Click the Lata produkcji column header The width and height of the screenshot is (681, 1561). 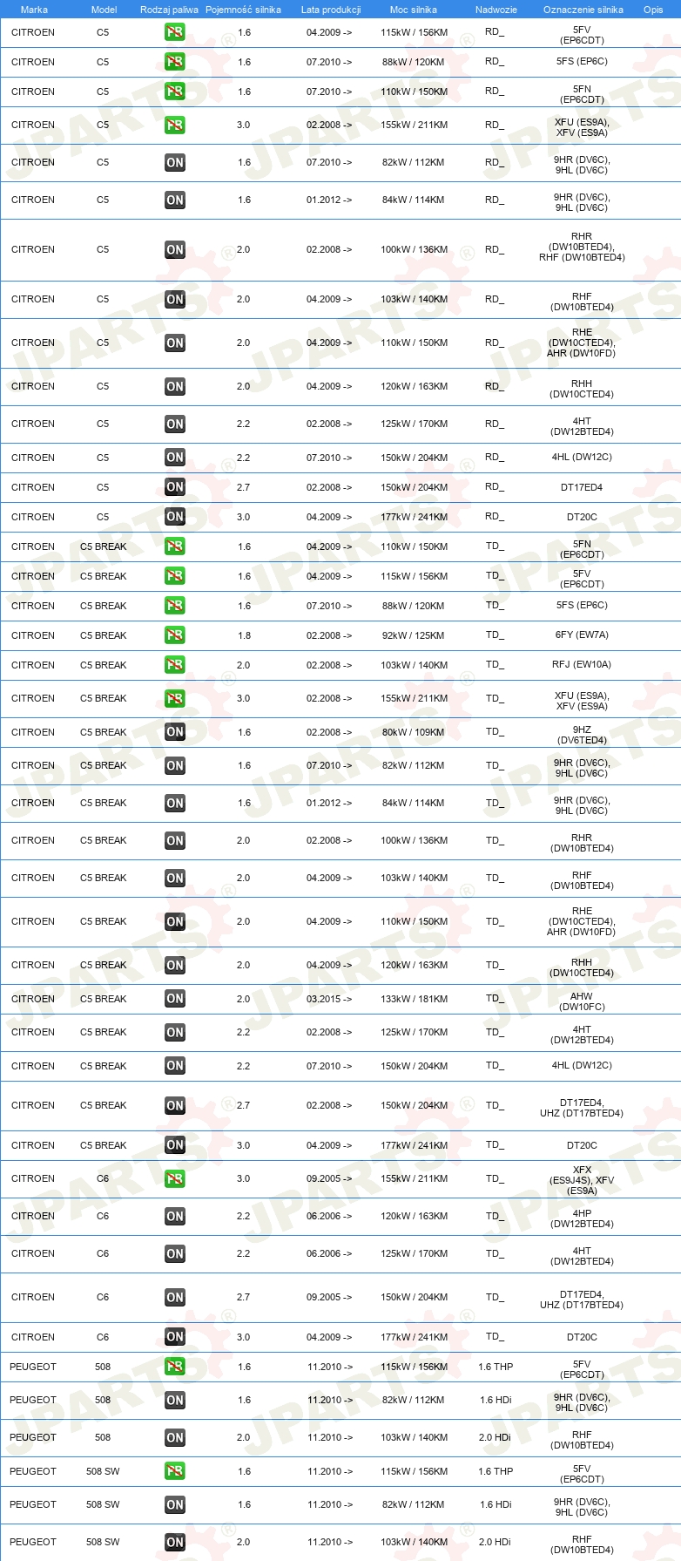tap(331, 10)
